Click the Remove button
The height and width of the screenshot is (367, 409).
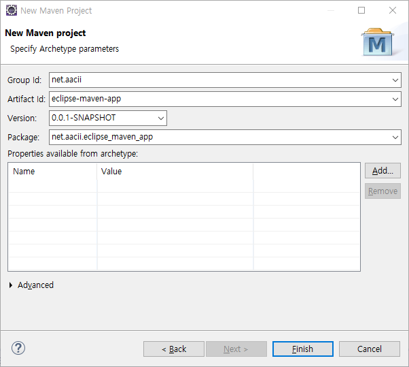tap(383, 191)
